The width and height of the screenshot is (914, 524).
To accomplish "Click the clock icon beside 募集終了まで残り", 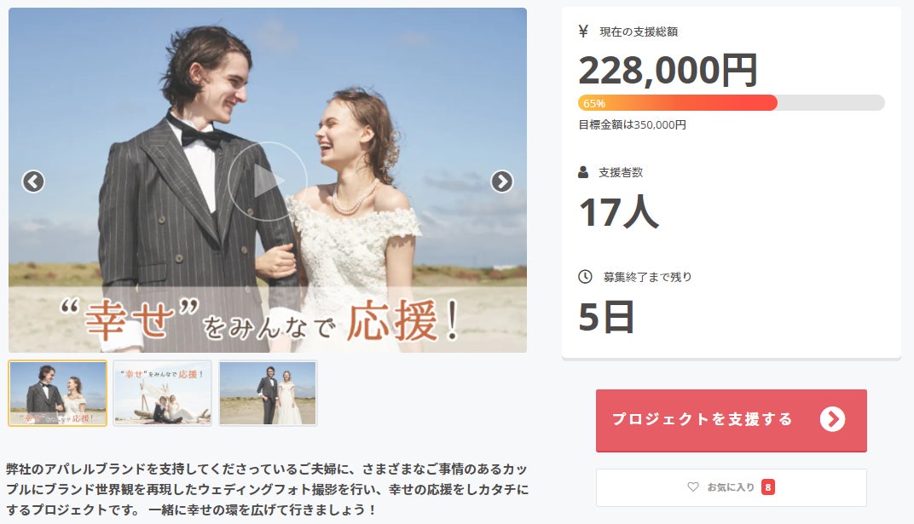I will point(585,277).
